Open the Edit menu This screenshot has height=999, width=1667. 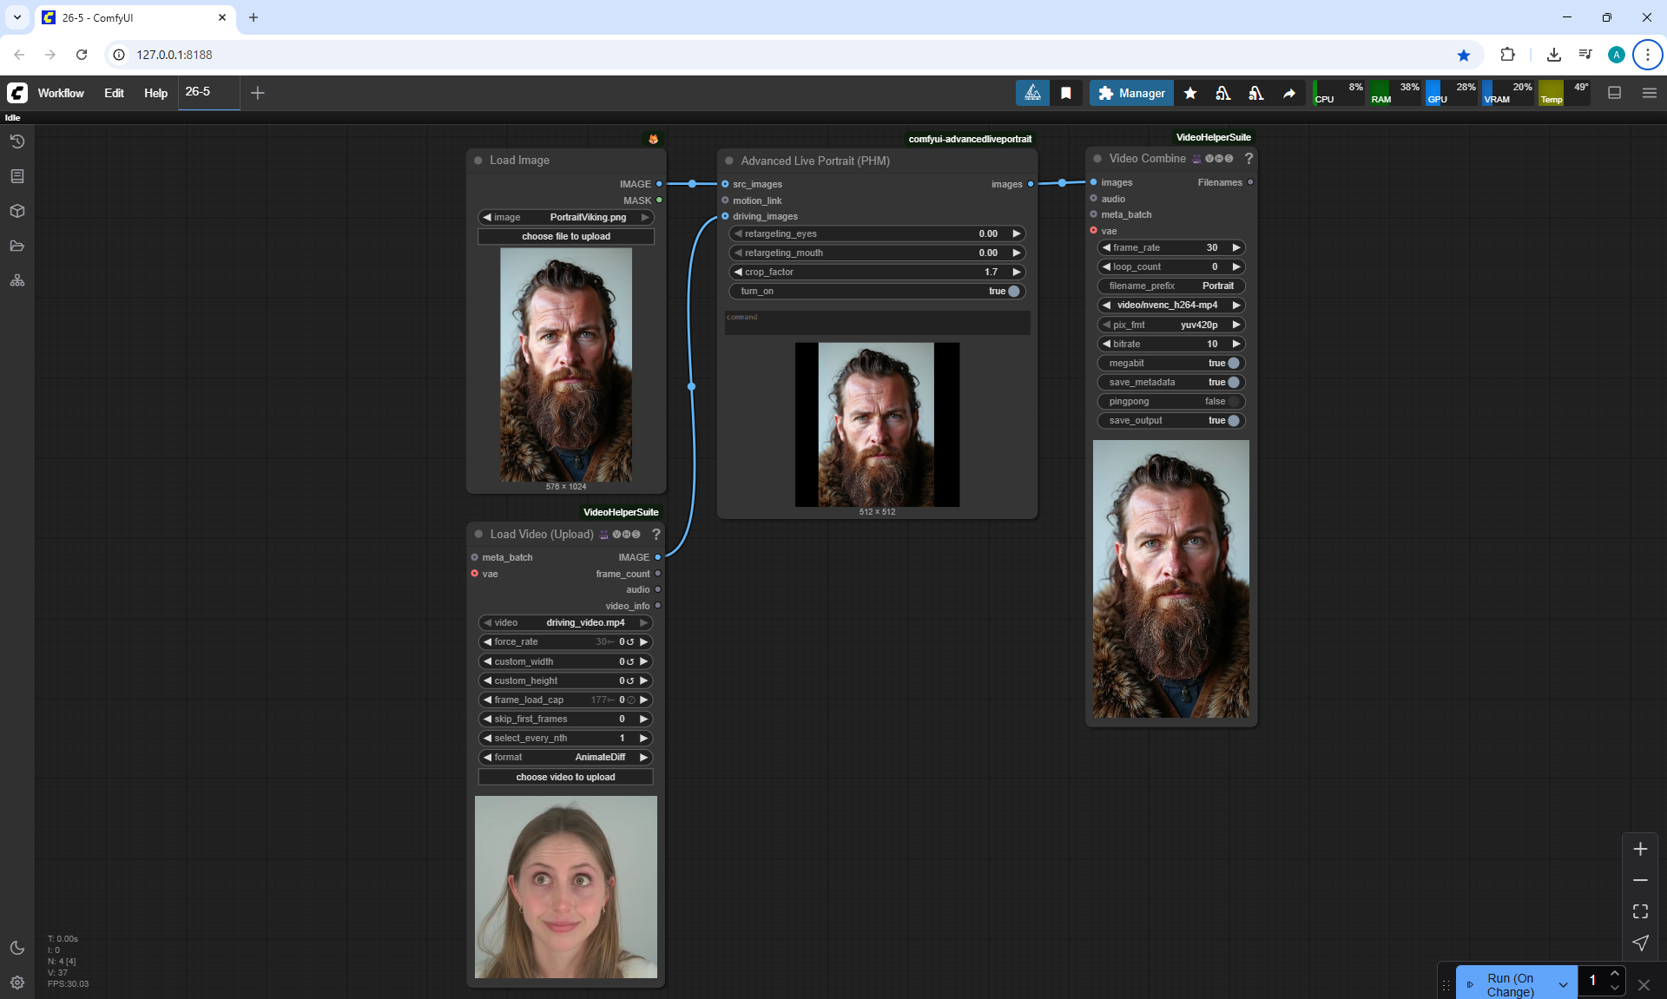click(x=114, y=93)
